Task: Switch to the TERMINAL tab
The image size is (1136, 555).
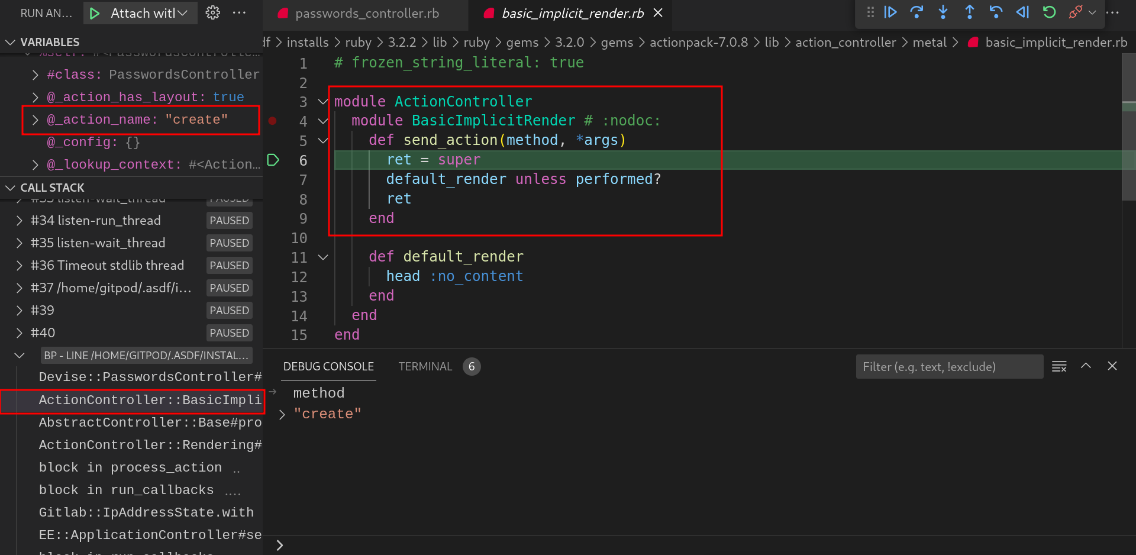Action: 425,367
